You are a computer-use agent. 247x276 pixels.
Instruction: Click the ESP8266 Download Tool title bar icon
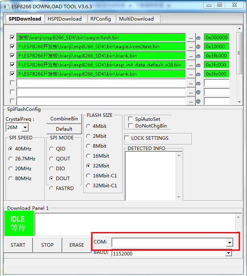[6, 7]
